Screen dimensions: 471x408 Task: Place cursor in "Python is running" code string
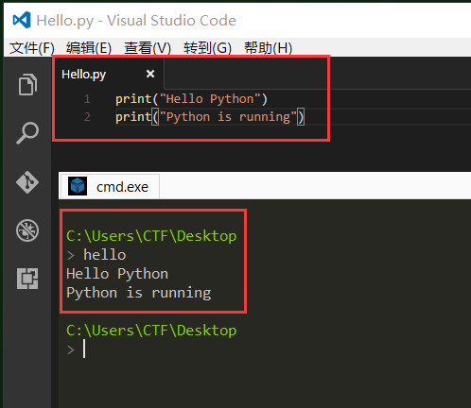228,117
